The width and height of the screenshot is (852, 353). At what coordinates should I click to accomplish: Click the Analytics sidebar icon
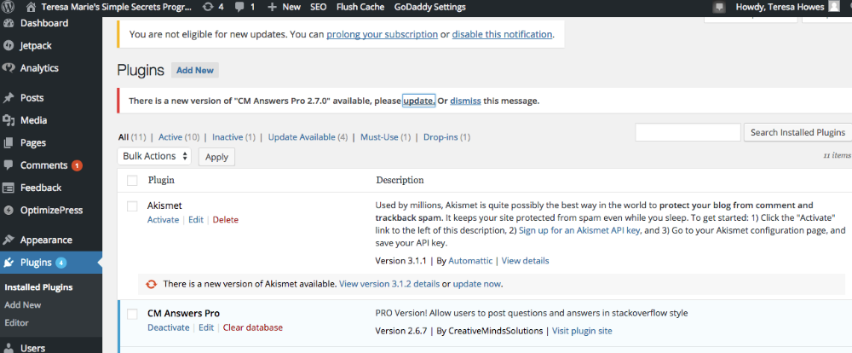pyautogui.click(x=9, y=68)
